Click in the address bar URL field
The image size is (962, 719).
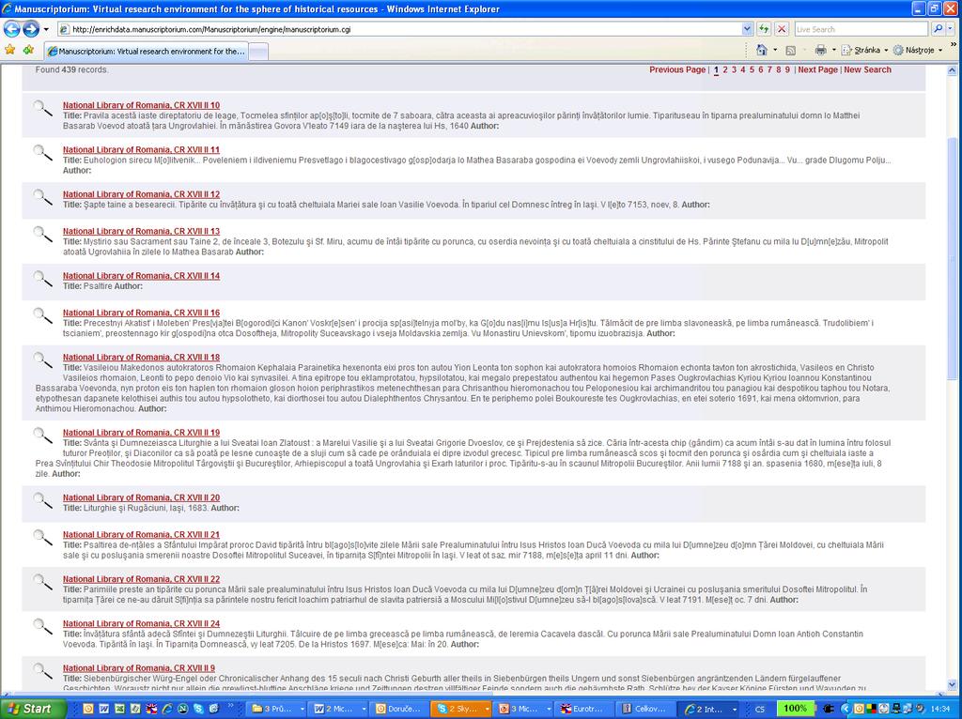pyautogui.click(x=405, y=29)
